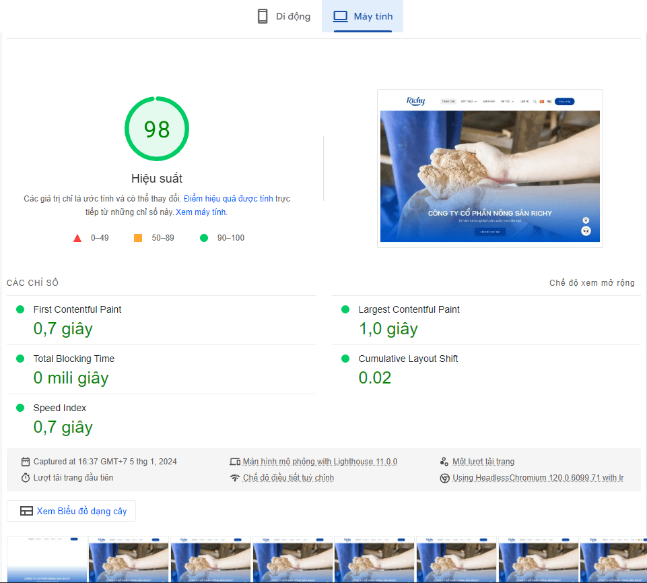Click the green dot beside Total Blocking Time
This screenshot has height=583, width=647.
(x=20, y=359)
